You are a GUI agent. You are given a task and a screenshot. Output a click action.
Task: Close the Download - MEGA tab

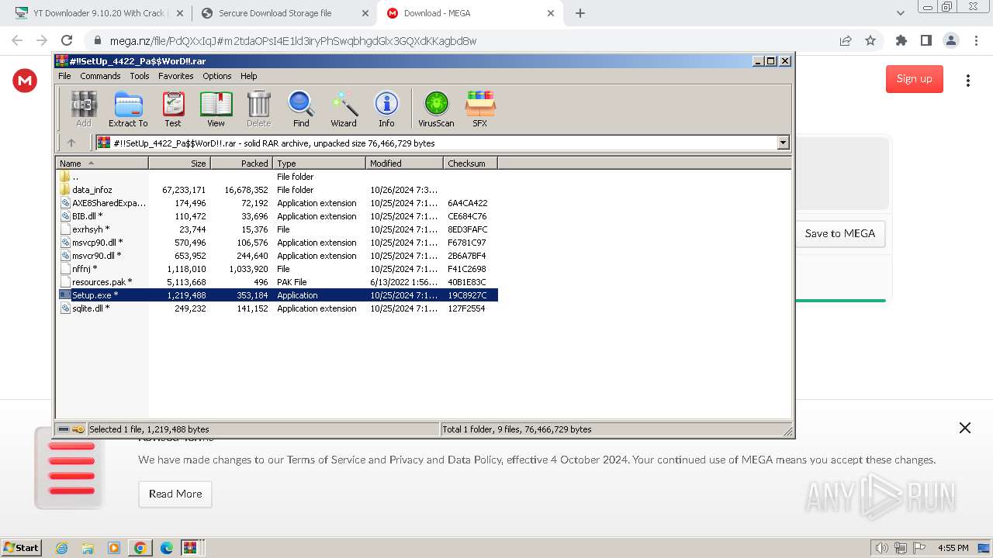(551, 13)
